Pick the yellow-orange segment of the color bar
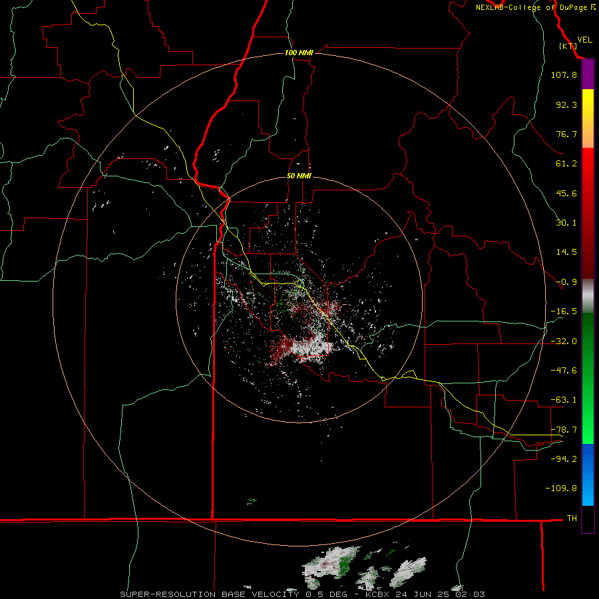This screenshot has height=599, width=599. point(588,118)
